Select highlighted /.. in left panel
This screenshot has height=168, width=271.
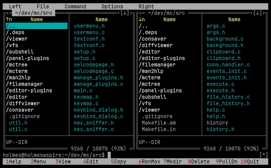click(x=37, y=26)
